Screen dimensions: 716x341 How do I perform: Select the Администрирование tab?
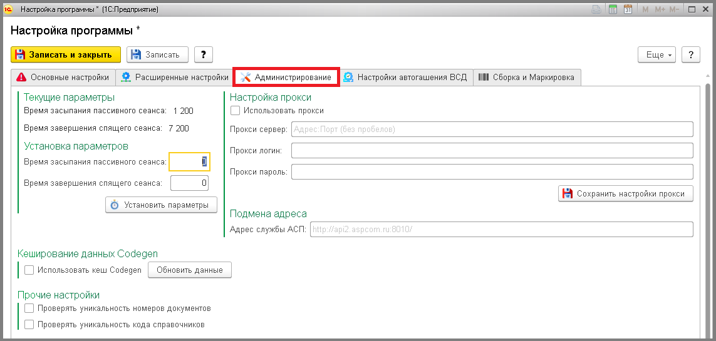pyautogui.click(x=286, y=78)
